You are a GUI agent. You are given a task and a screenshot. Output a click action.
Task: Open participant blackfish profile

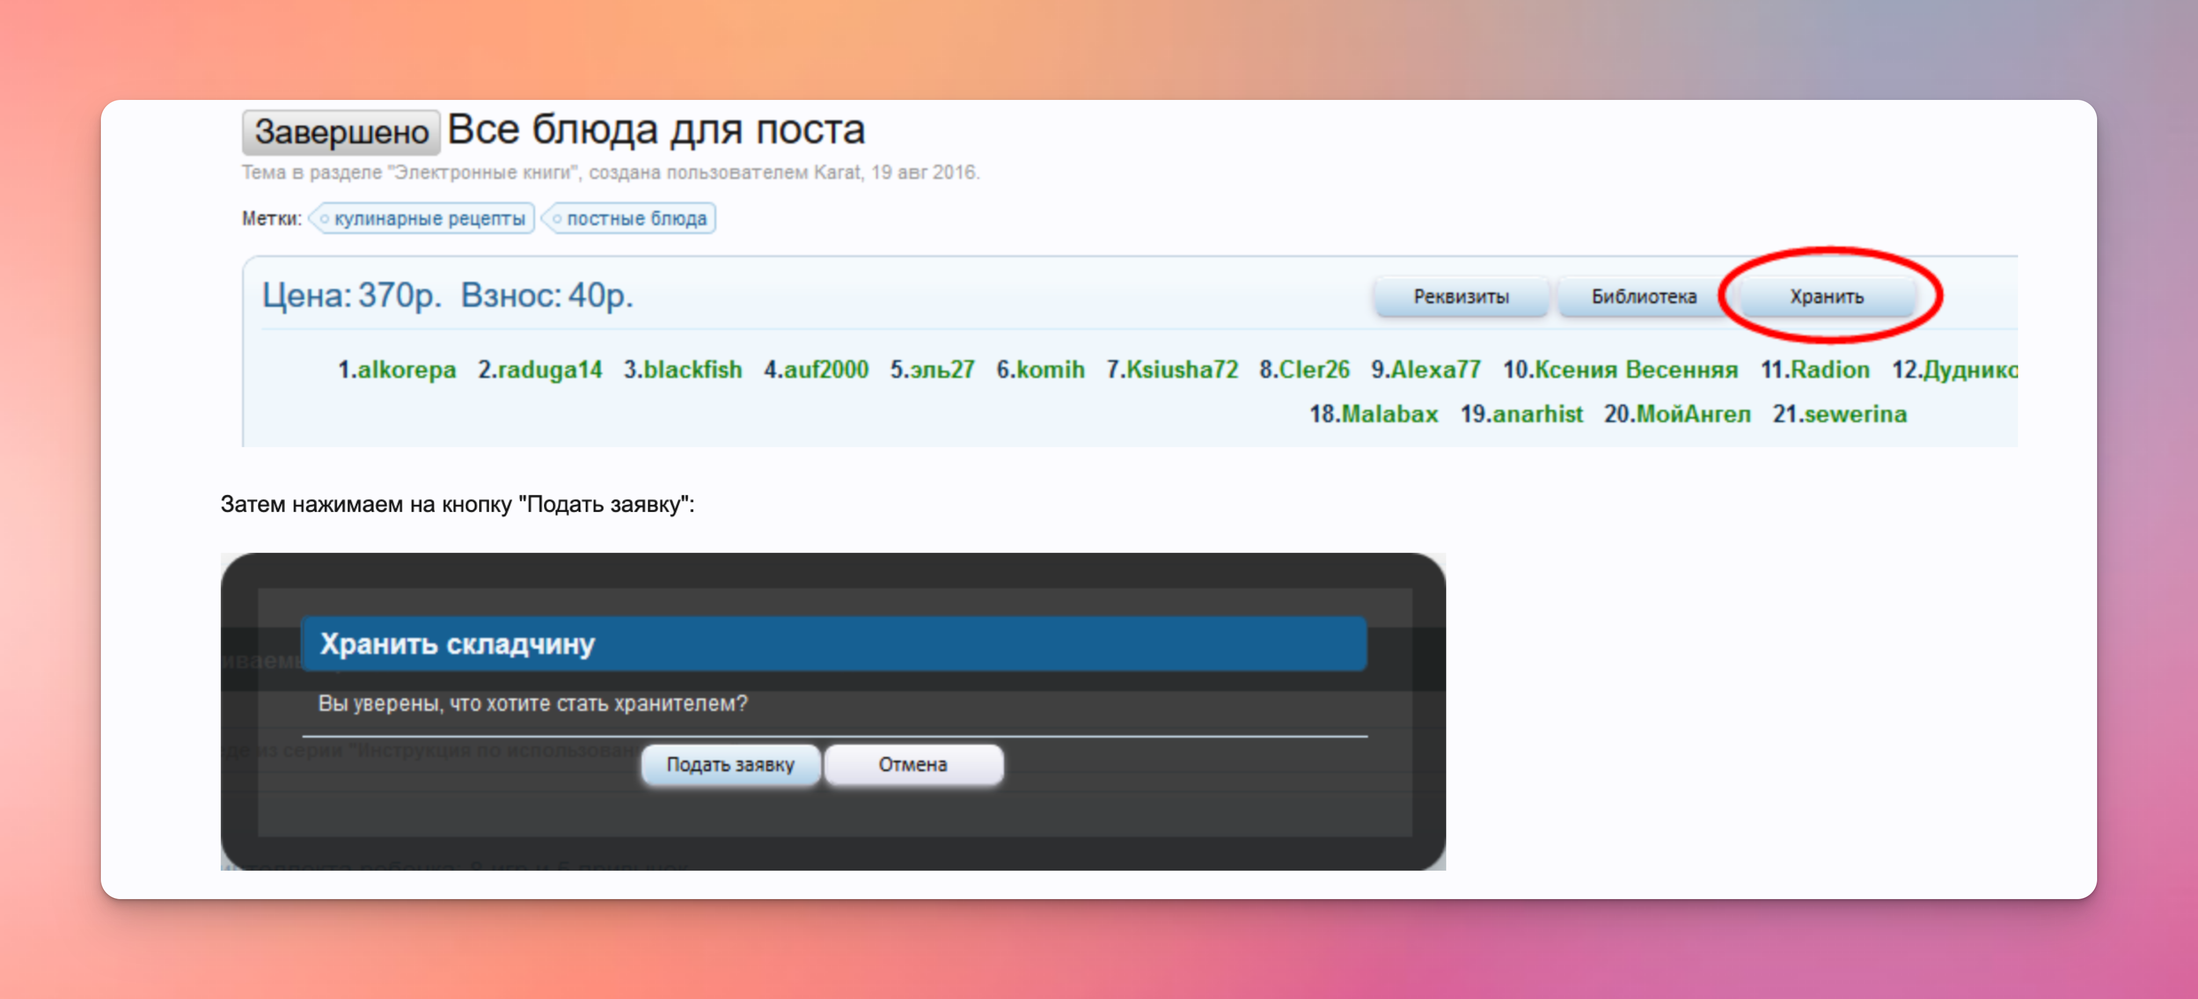692,370
